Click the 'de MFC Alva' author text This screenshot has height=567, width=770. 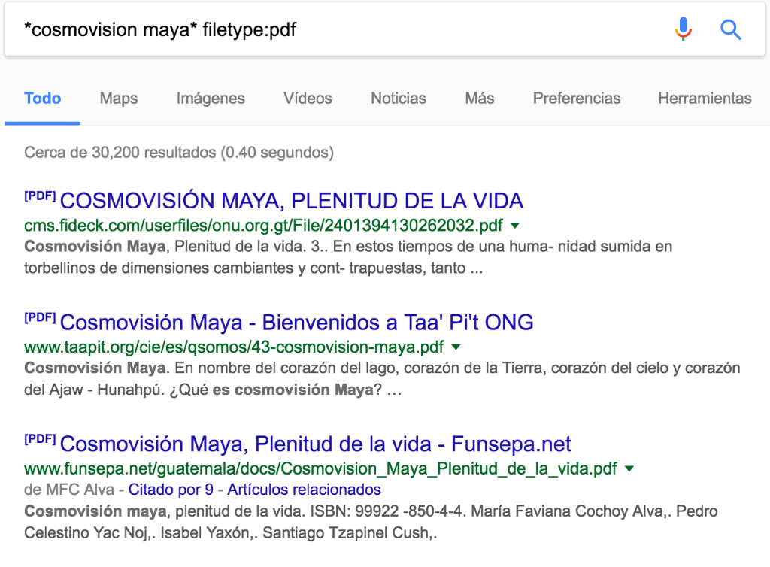click(69, 490)
